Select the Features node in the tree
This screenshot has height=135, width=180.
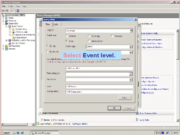coord(12,21)
